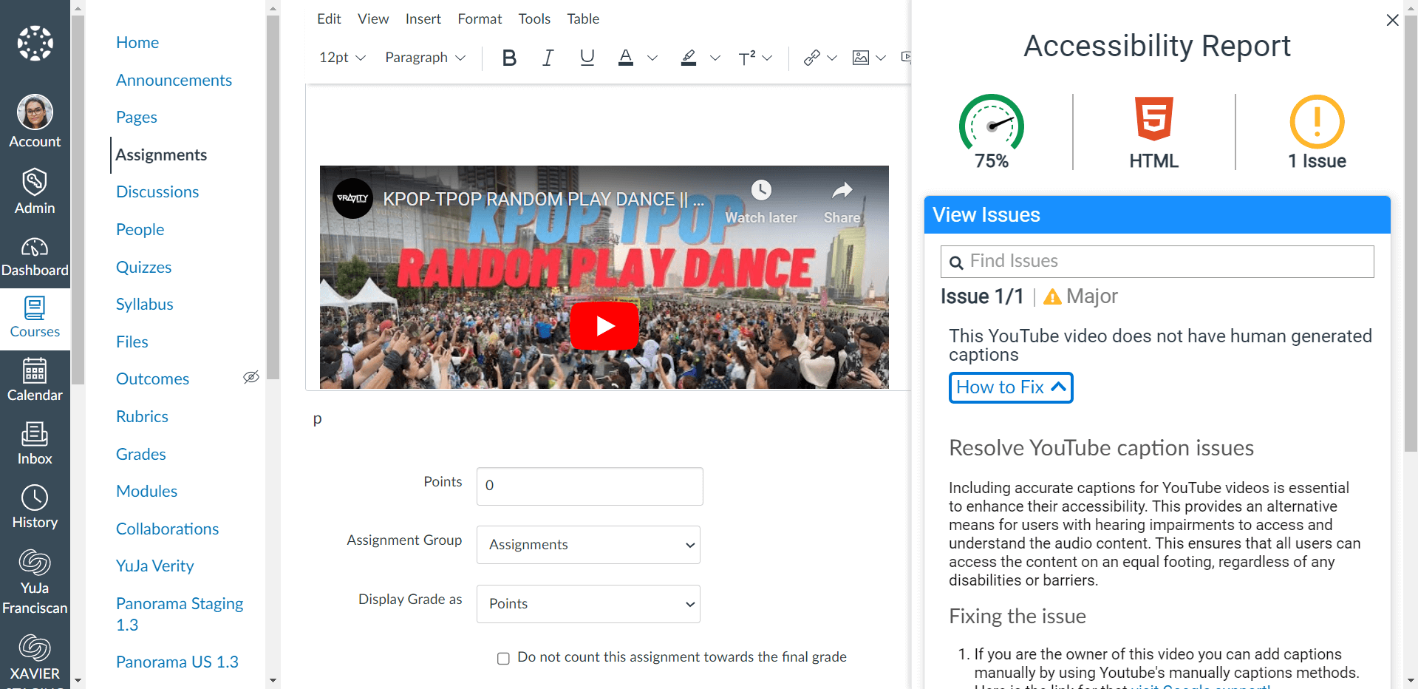Toggle underline formatting

(587, 58)
